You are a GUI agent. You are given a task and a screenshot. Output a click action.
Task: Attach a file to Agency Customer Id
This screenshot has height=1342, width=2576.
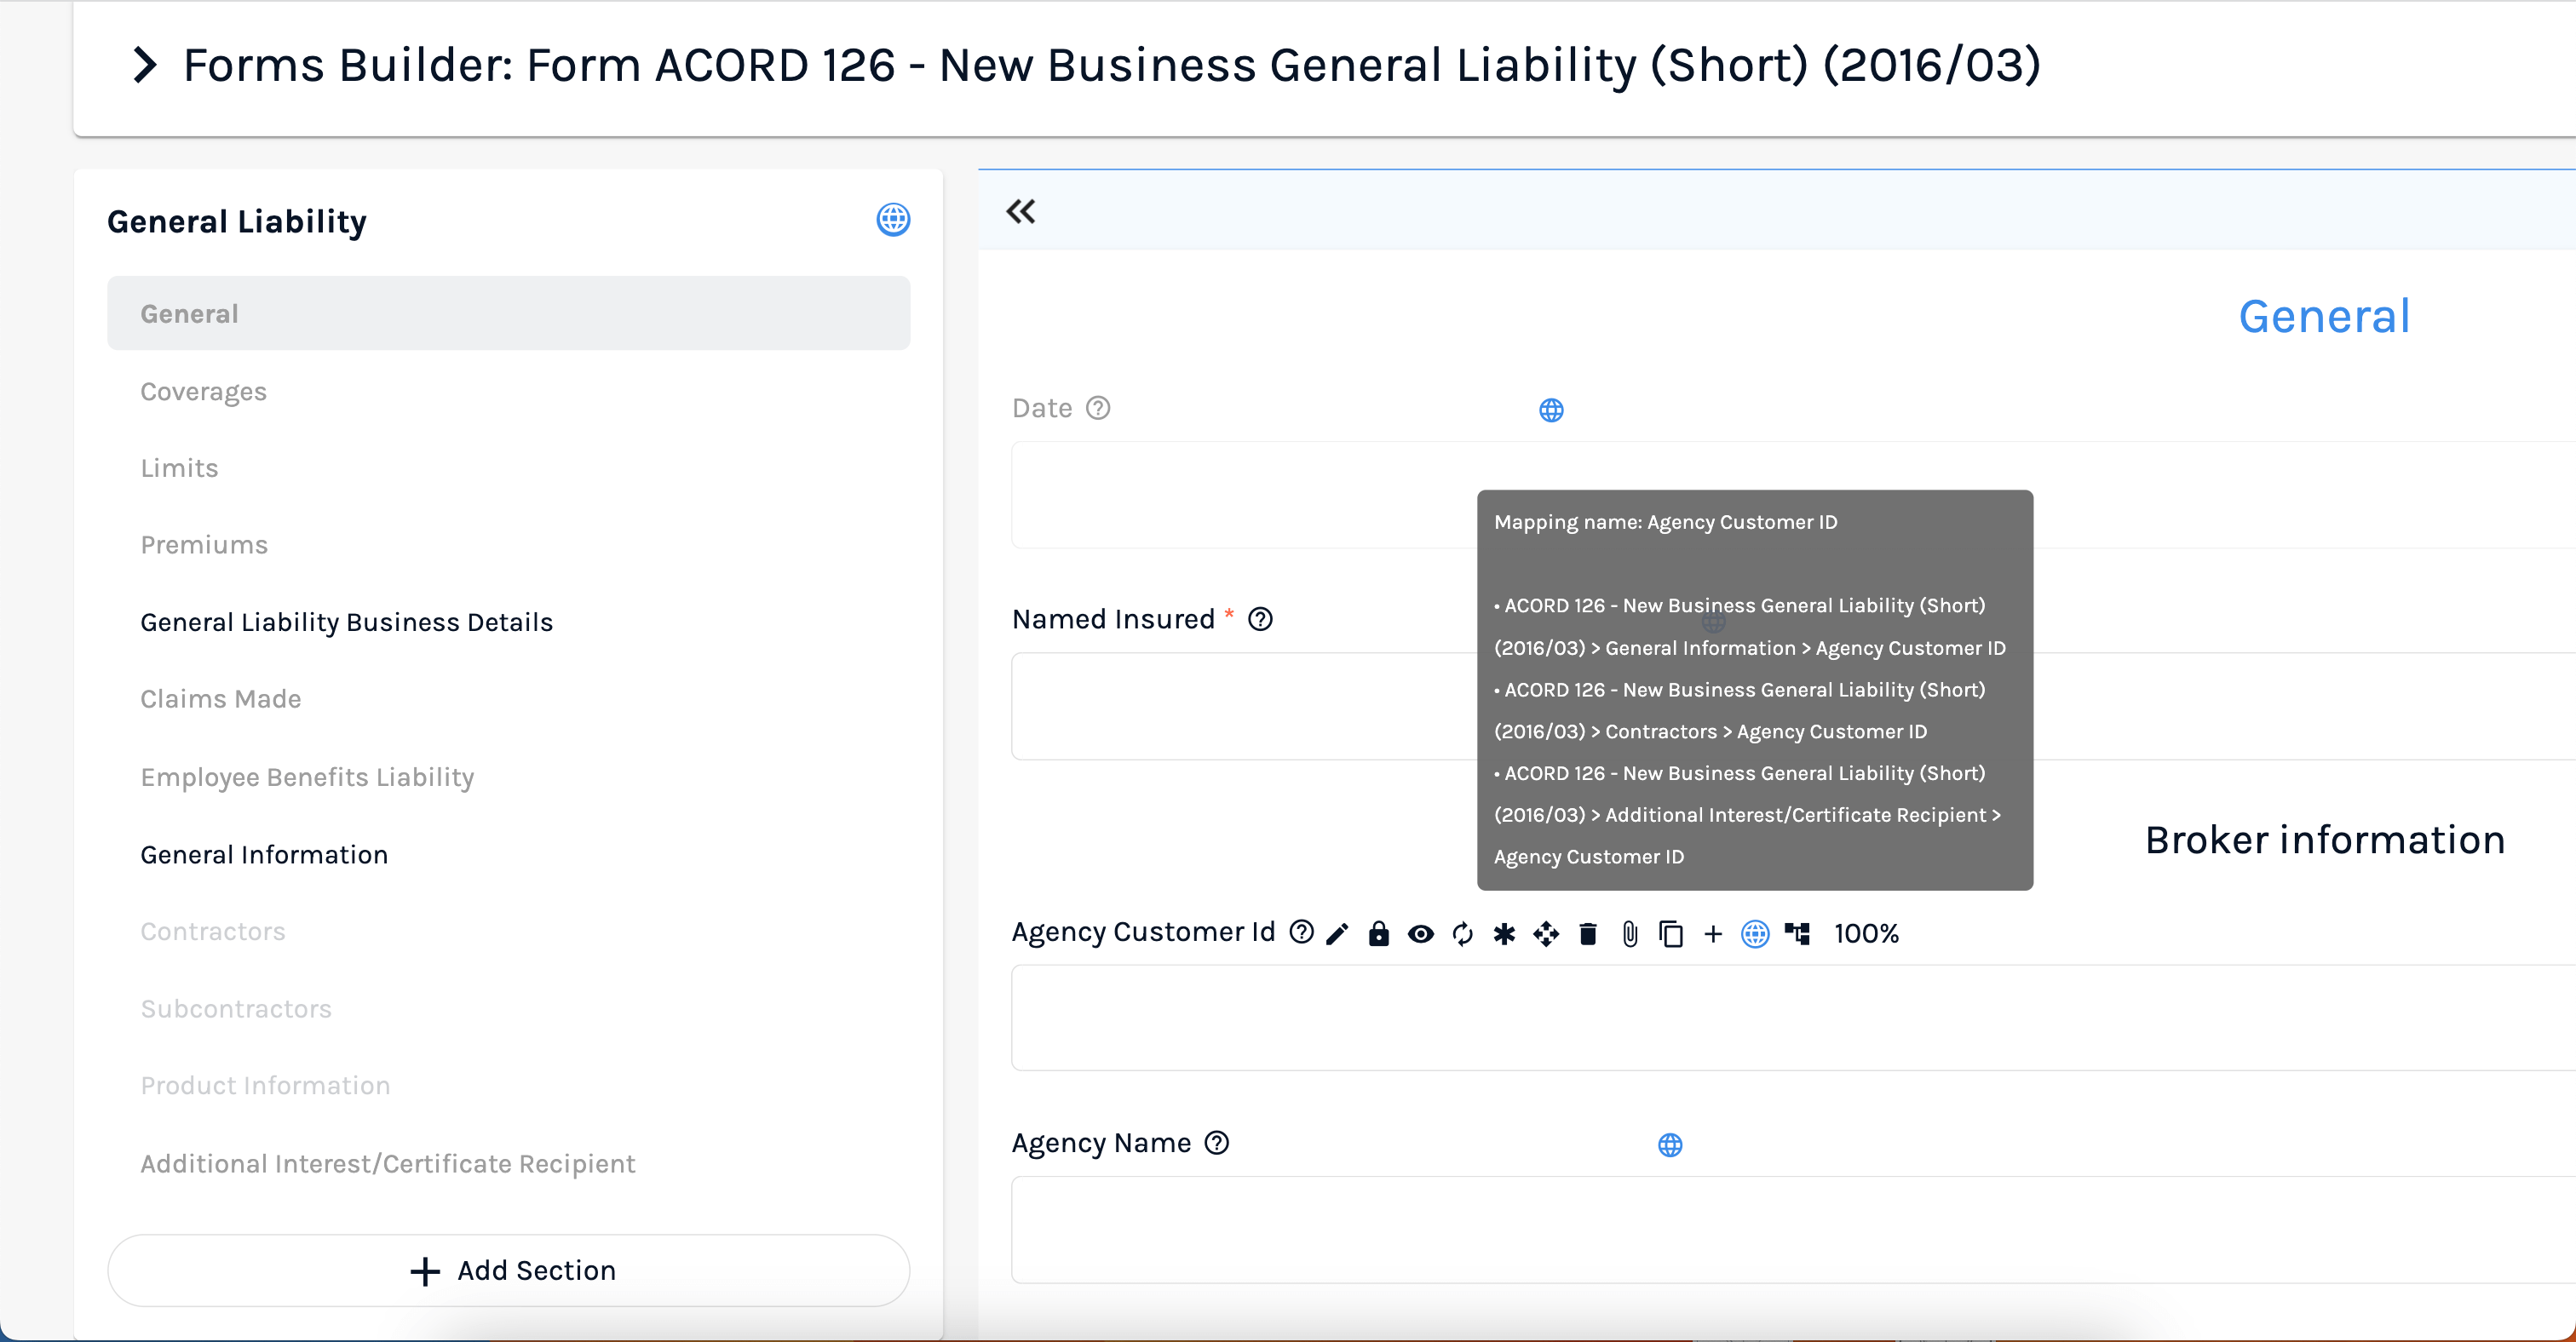[x=1629, y=933]
